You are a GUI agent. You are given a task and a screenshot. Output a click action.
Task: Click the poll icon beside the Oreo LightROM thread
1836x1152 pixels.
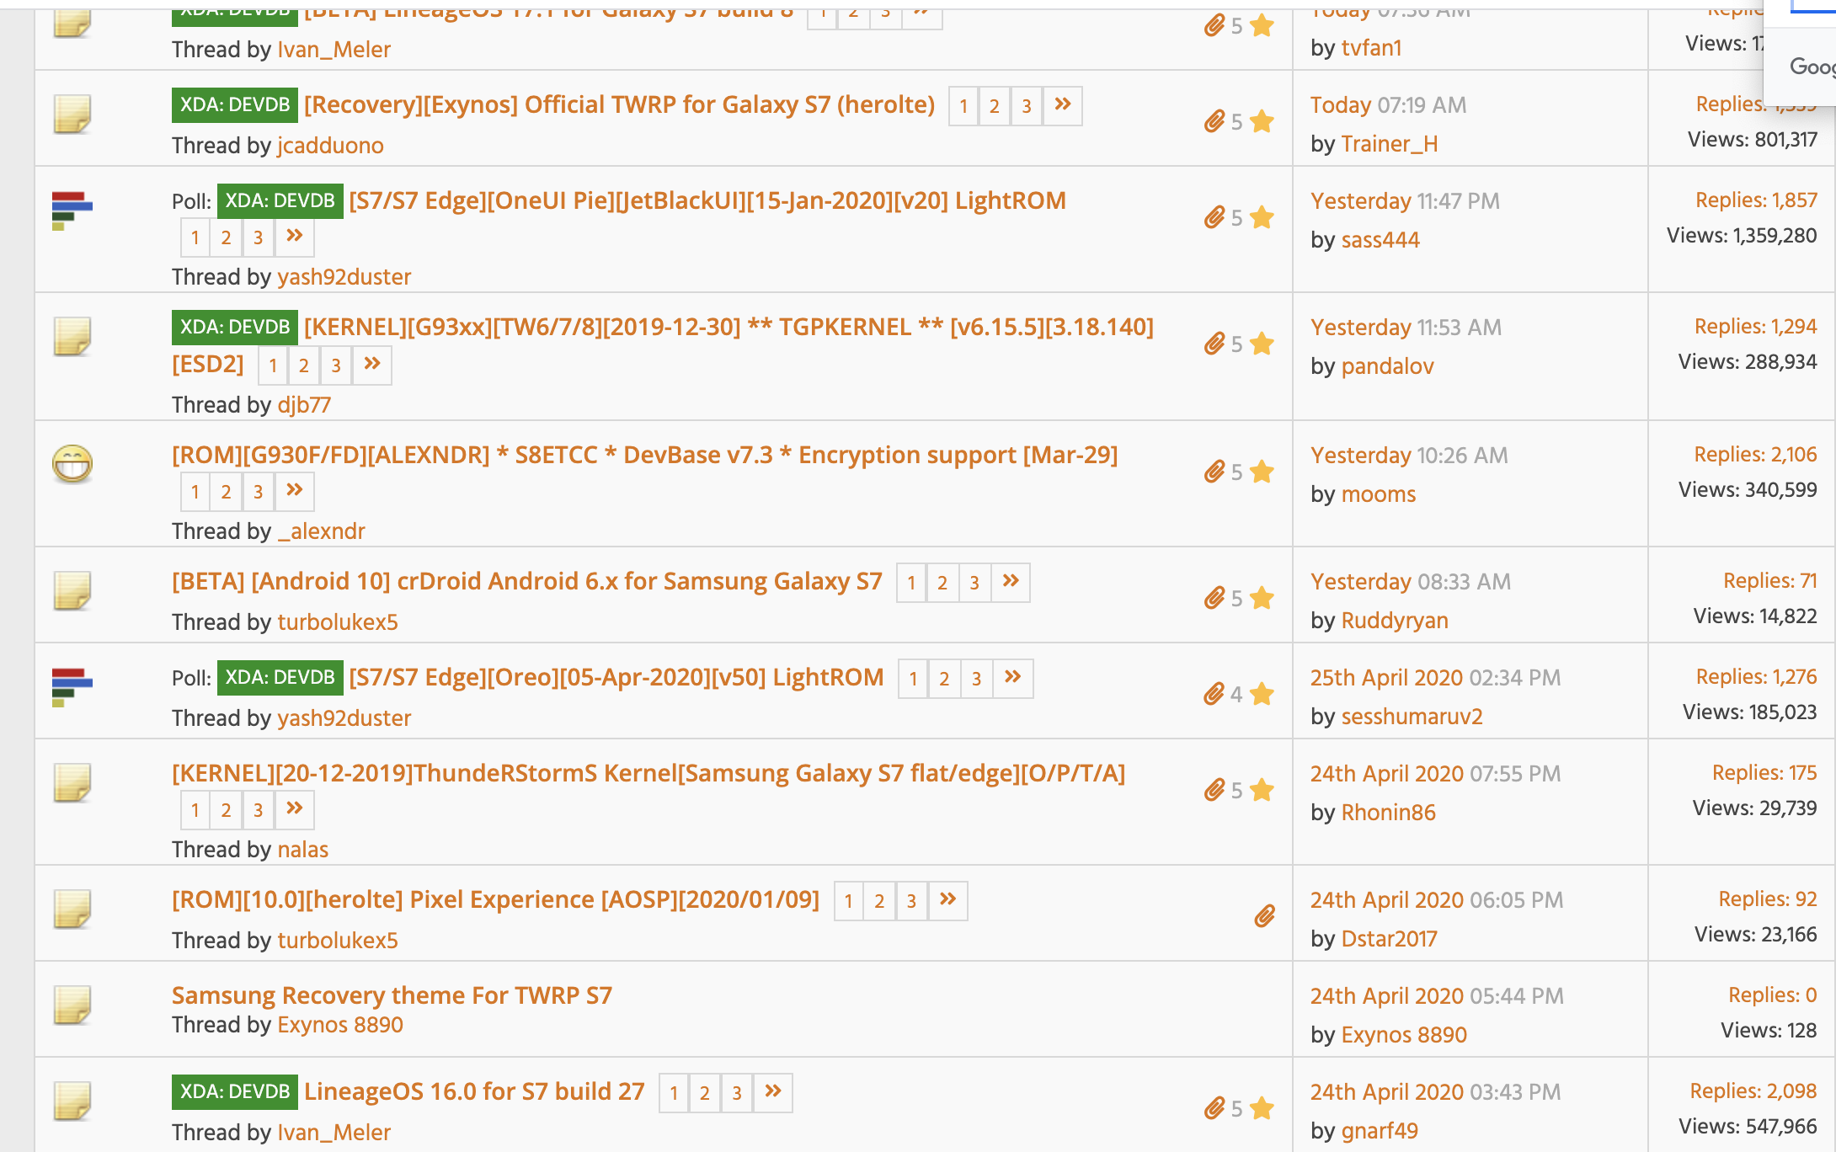pos(72,687)
